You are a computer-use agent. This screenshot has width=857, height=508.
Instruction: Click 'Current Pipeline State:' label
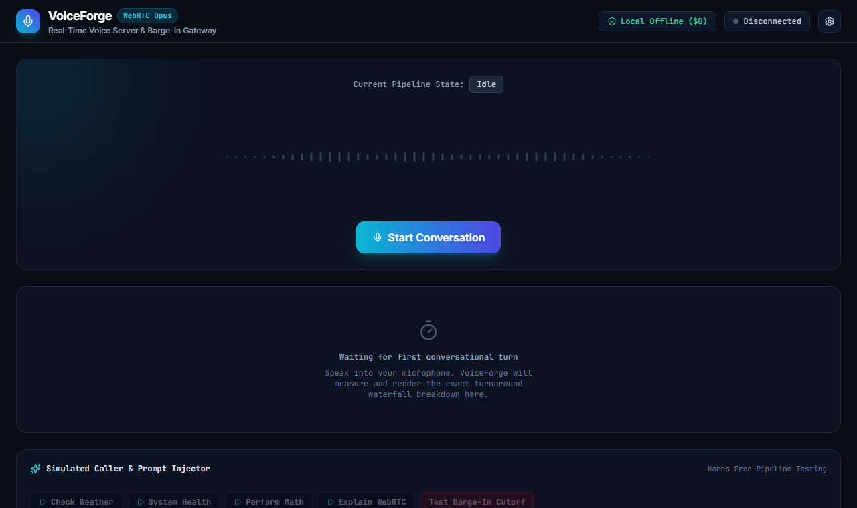408,84
